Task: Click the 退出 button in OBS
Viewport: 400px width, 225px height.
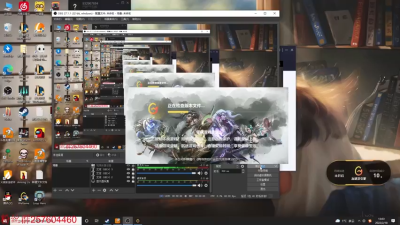Action: tap(263, 189)
